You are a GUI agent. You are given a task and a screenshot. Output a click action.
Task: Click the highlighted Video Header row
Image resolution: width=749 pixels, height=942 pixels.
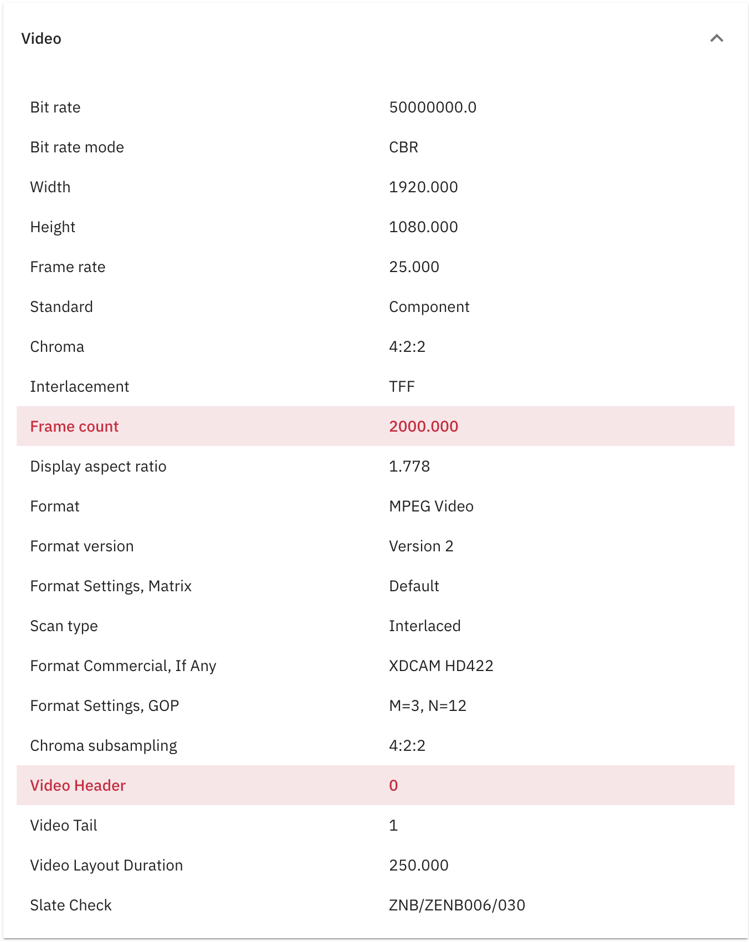(x=375, y=785)
